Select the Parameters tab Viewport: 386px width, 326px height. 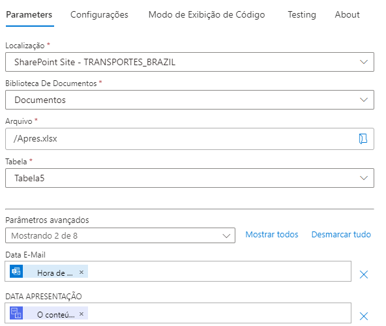click(x=29, y=15)
